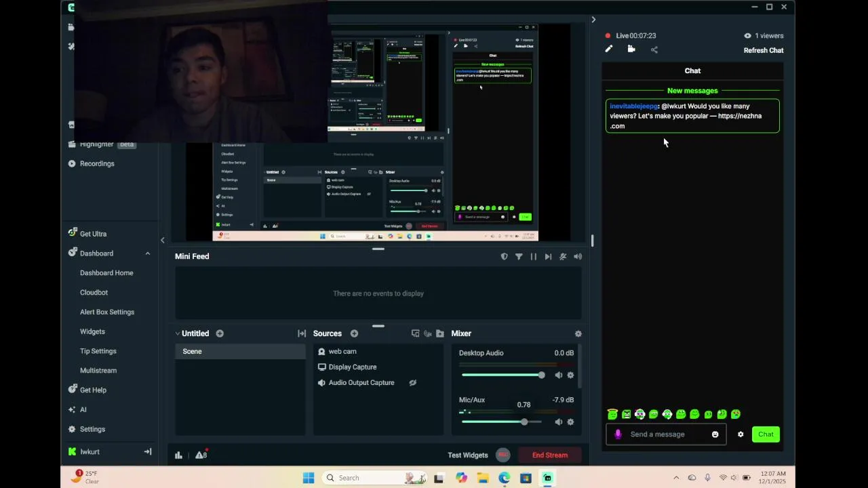Image resolution: width=868 pixels, height=488 pixels.
Task: Open Multistream menu item
Action: (98, 371)
